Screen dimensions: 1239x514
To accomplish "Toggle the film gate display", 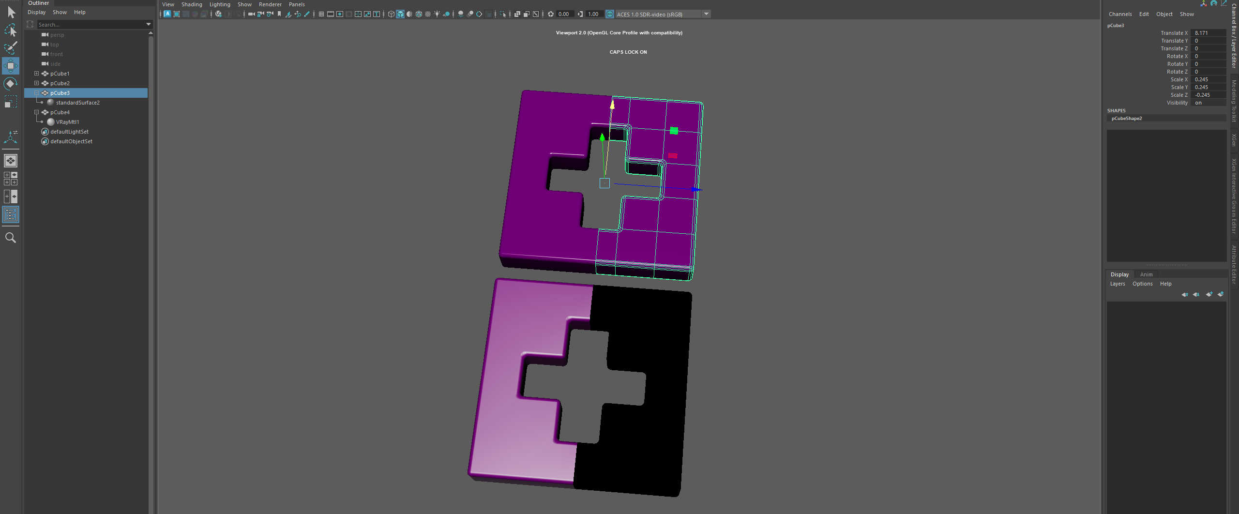I will pos(330,14).
